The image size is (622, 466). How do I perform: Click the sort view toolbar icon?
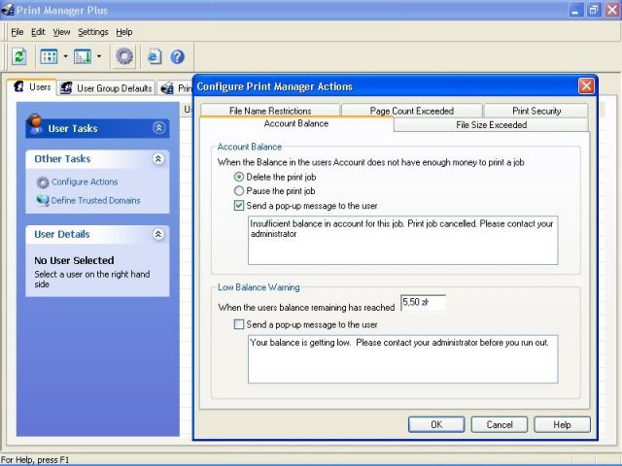(83, 56)
